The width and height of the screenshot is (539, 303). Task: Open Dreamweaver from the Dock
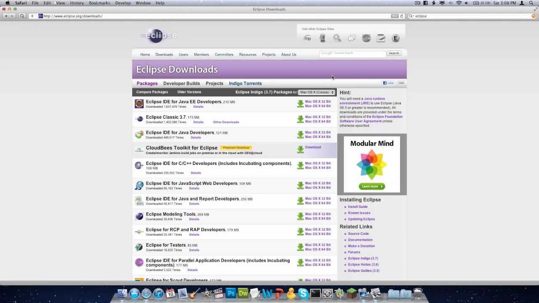tap(243, 293)
